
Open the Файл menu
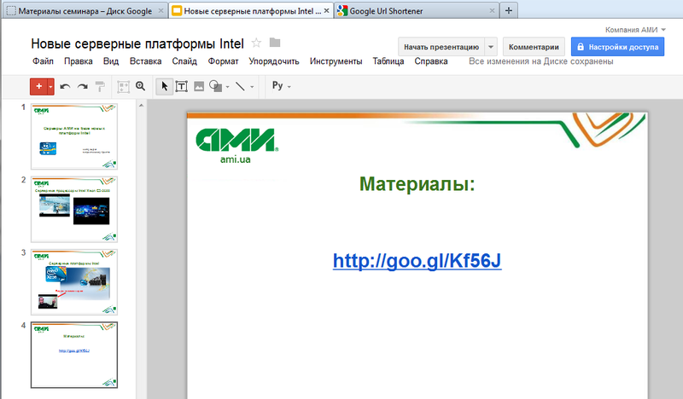coord(44,61)
